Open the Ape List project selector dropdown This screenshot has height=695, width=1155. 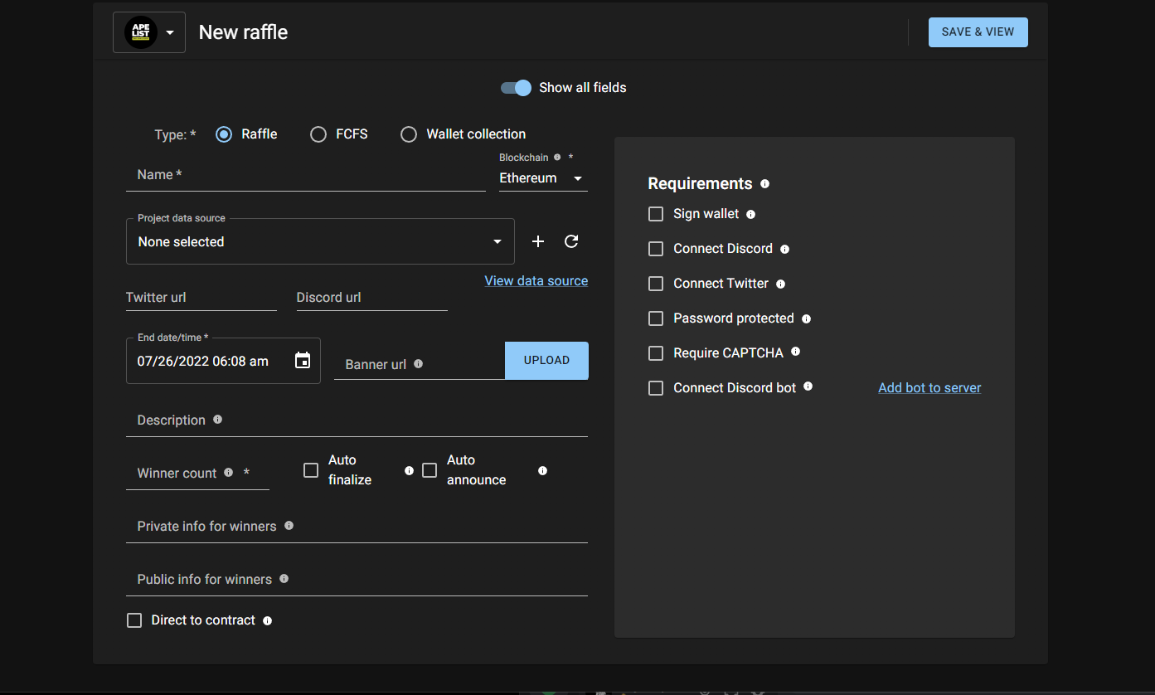149,32
